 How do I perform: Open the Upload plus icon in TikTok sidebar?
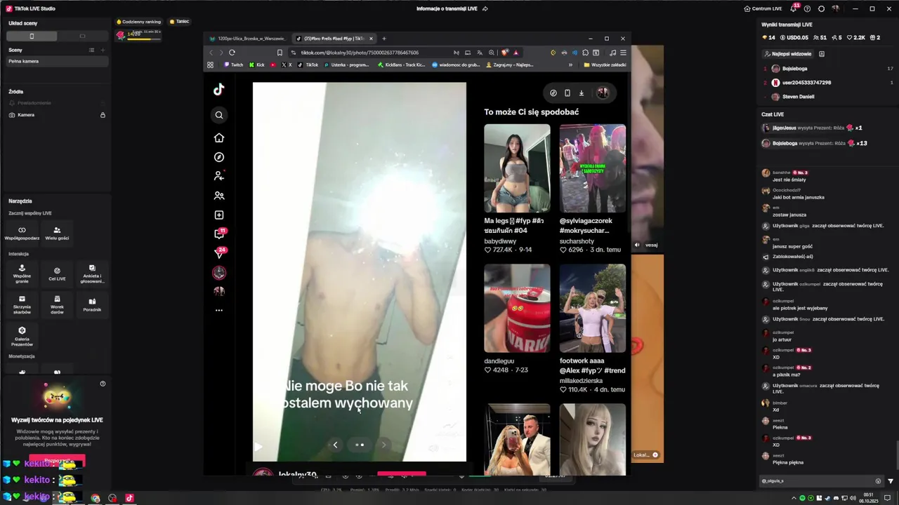[219, 215]
